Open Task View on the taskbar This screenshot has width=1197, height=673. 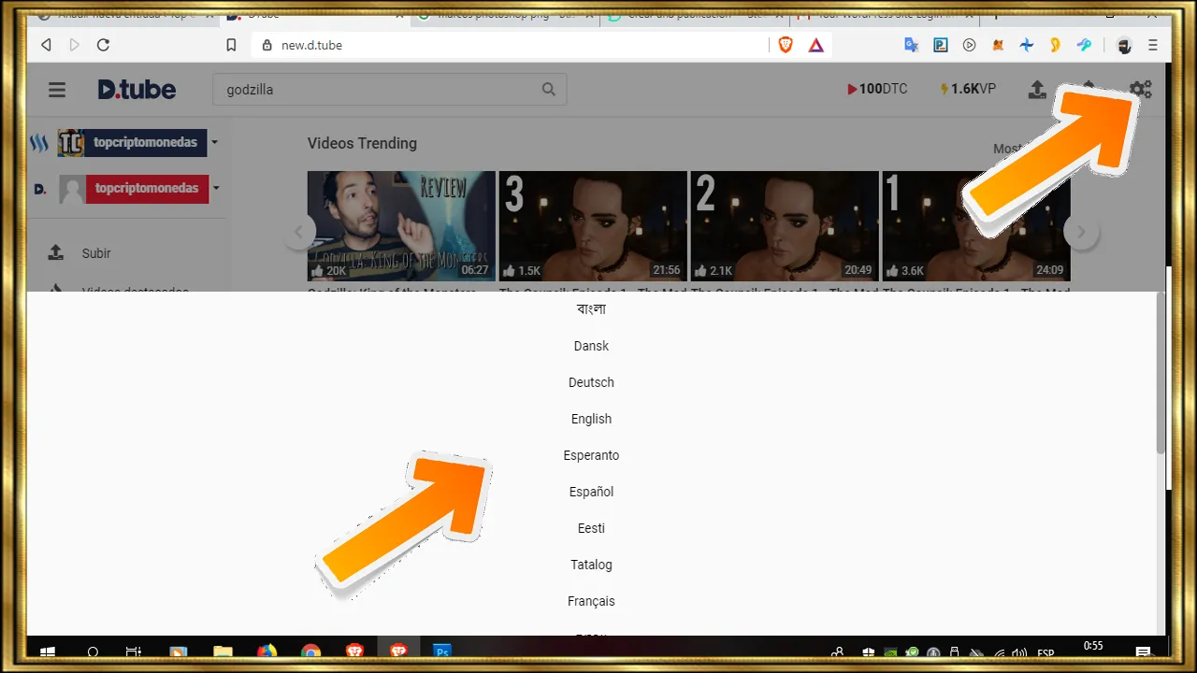coord(134,652)
